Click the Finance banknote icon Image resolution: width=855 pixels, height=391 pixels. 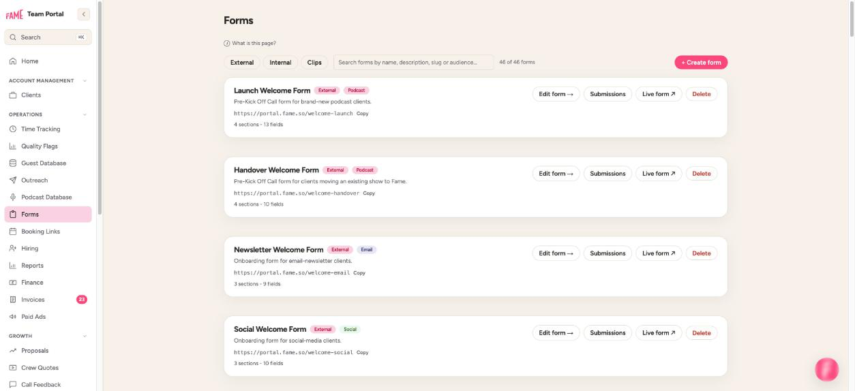pyautogui.click(x=12, y=283)
